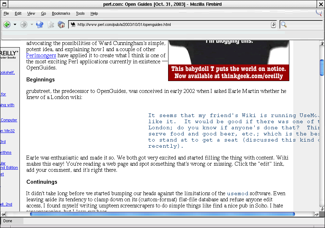The width and height of the screenshot is (325, 228).
Task: Open the 'nd Edition' sidebar link
Action: 9,167
